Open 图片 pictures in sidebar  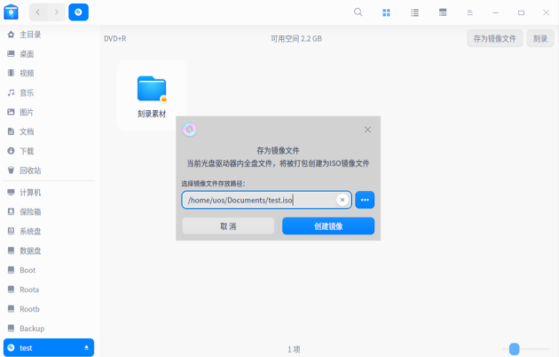(49, 112)
